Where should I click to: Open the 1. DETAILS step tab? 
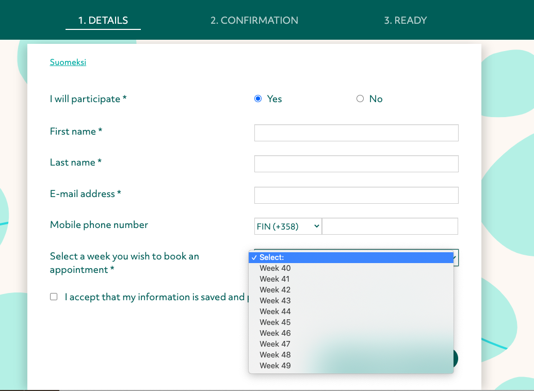(x=103, y=21)
